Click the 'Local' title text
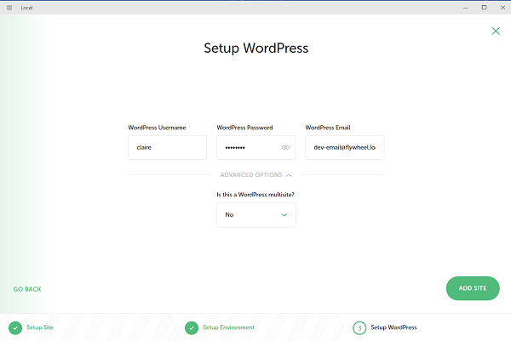This screenshot has height=341, width=511. [26, 8]
